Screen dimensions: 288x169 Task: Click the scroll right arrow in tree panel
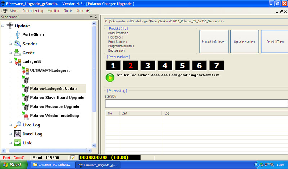(x=89, y=151)
